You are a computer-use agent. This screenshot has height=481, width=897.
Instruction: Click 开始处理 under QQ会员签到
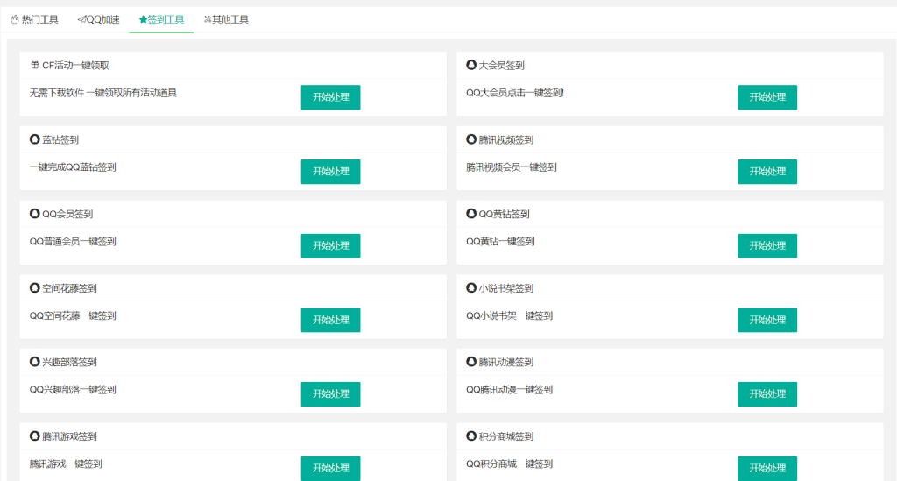coord(330,246)
